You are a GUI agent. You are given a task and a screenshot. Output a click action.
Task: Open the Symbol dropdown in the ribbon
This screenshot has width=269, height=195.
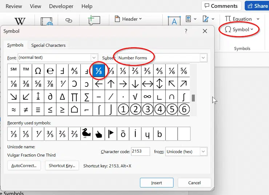coord(239,29)
